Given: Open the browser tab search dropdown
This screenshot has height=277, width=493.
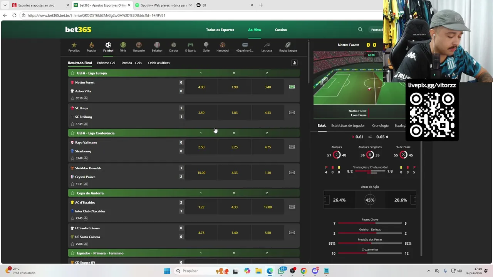Looking at the screenshot, I should point(5,5).
